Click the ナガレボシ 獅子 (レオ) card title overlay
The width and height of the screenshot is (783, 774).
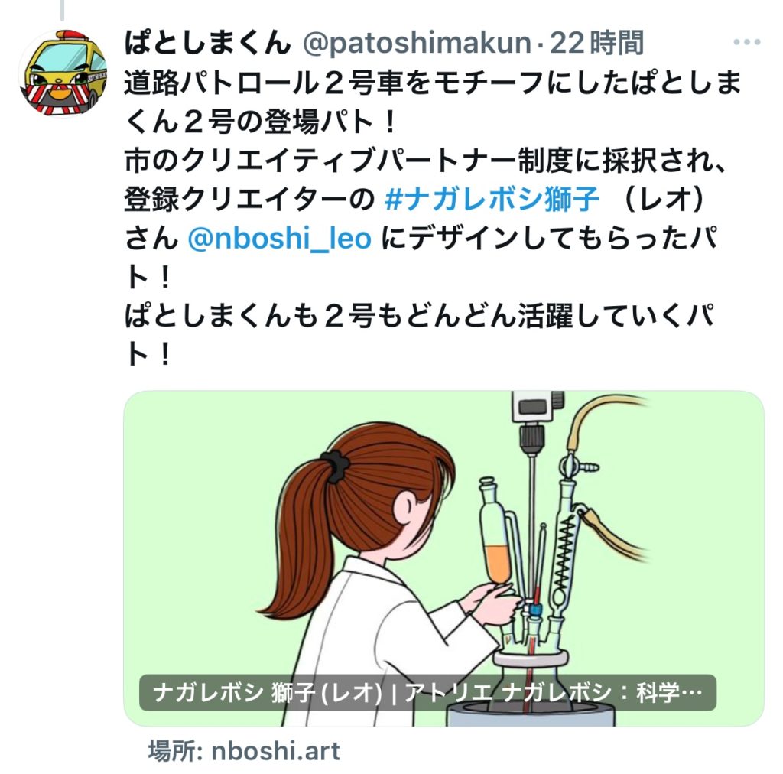pos(427,693)
